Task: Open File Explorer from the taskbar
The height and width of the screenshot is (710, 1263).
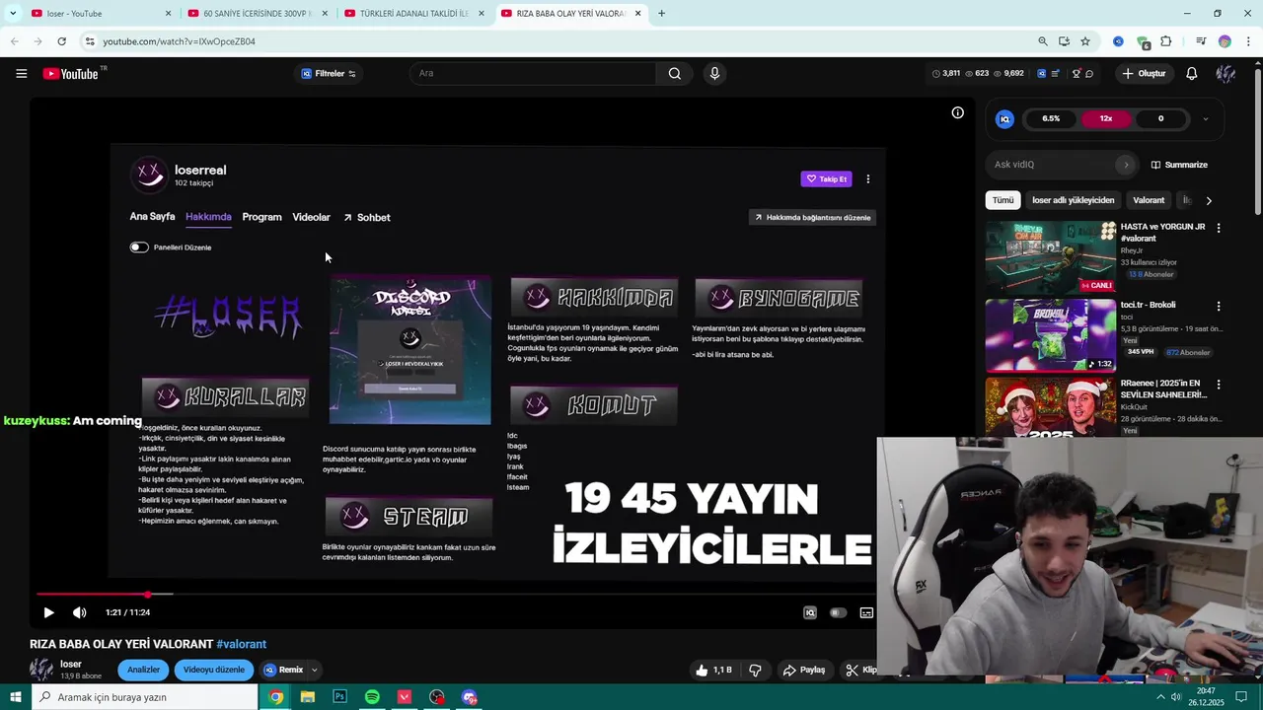Action: pos(308,697)
